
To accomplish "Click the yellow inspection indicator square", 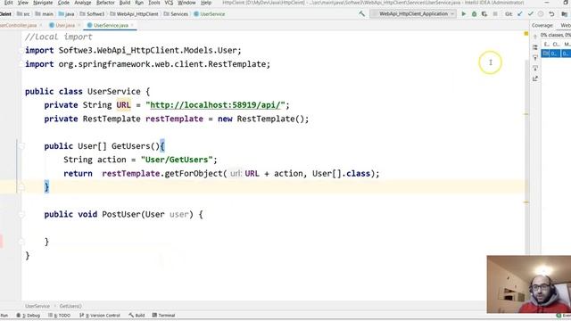I will coord(525,34).
